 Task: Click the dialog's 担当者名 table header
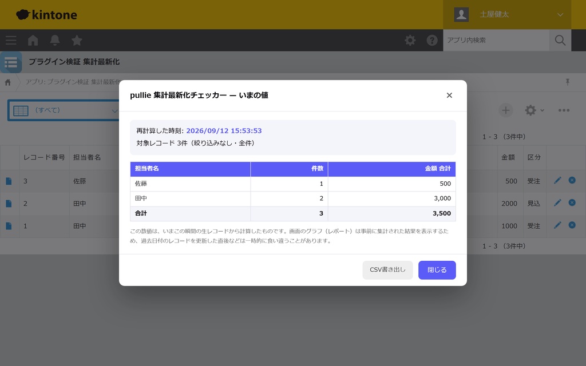(190, 169)
